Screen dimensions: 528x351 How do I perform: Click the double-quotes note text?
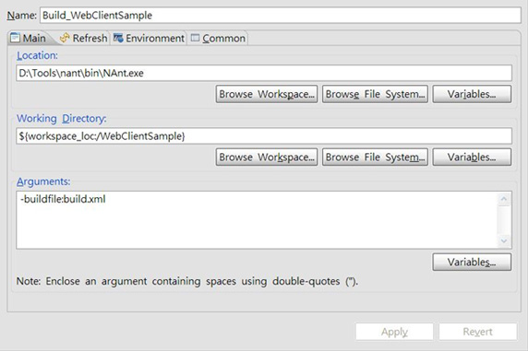tap(187, 281)
